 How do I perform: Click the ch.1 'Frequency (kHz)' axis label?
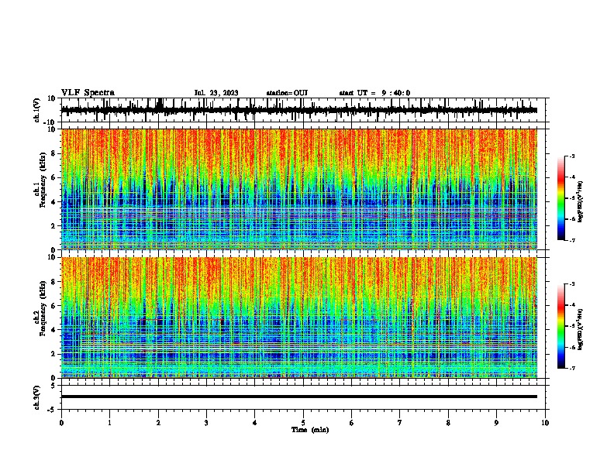pos(43,180)
